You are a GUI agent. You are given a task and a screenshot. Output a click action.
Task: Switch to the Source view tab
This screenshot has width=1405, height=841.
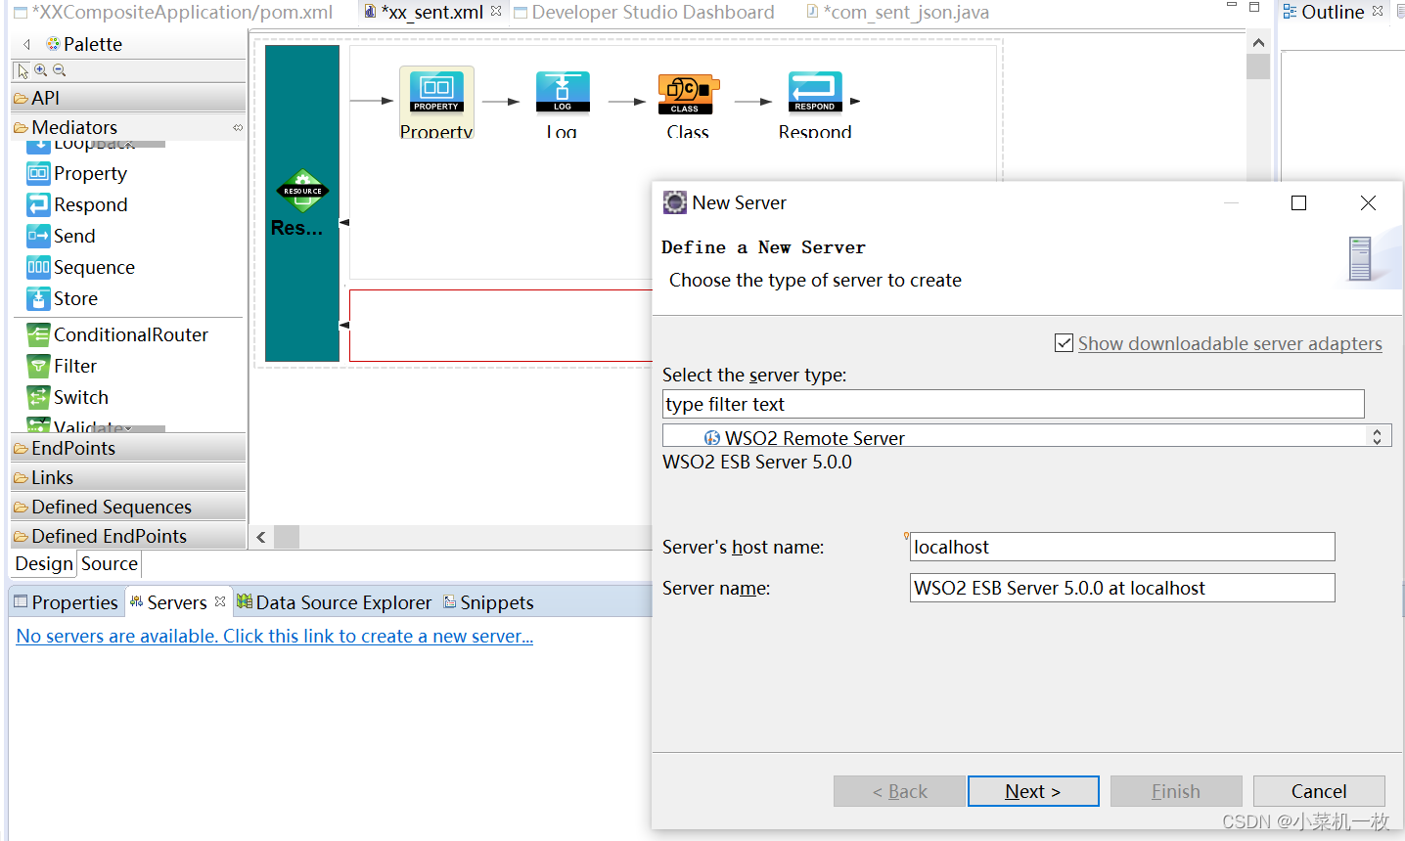pyautogui.click(x=110, y=563)
